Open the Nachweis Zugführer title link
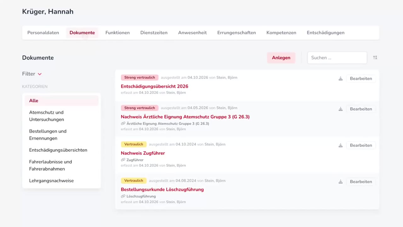Viewport: 403px width, 227px height. (x=143, y=153)
